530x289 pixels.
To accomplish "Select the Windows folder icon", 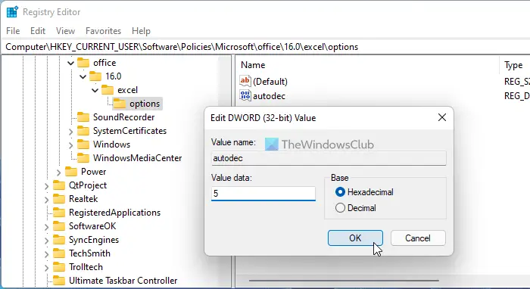I will pyautogui.click(x=83, y=144).
